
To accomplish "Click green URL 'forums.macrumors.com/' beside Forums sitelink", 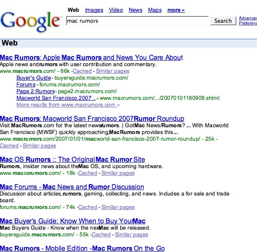I will 70,85.
